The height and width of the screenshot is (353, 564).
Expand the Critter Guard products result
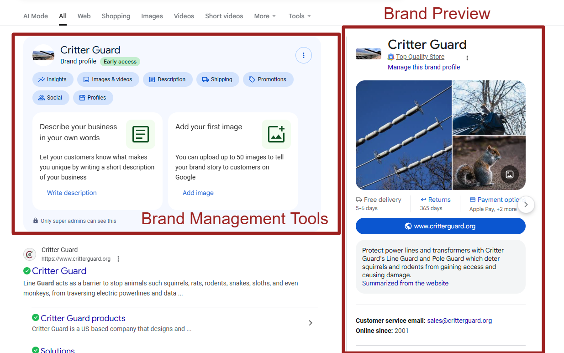click(x=311, y=323)
